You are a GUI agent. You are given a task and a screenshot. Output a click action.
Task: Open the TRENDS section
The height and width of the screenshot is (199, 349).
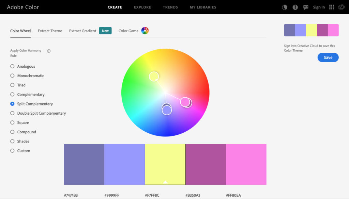[170, 7]
